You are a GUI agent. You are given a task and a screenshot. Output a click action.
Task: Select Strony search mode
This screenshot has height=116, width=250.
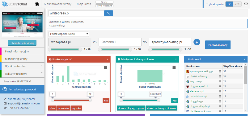[x=104, y=2]
